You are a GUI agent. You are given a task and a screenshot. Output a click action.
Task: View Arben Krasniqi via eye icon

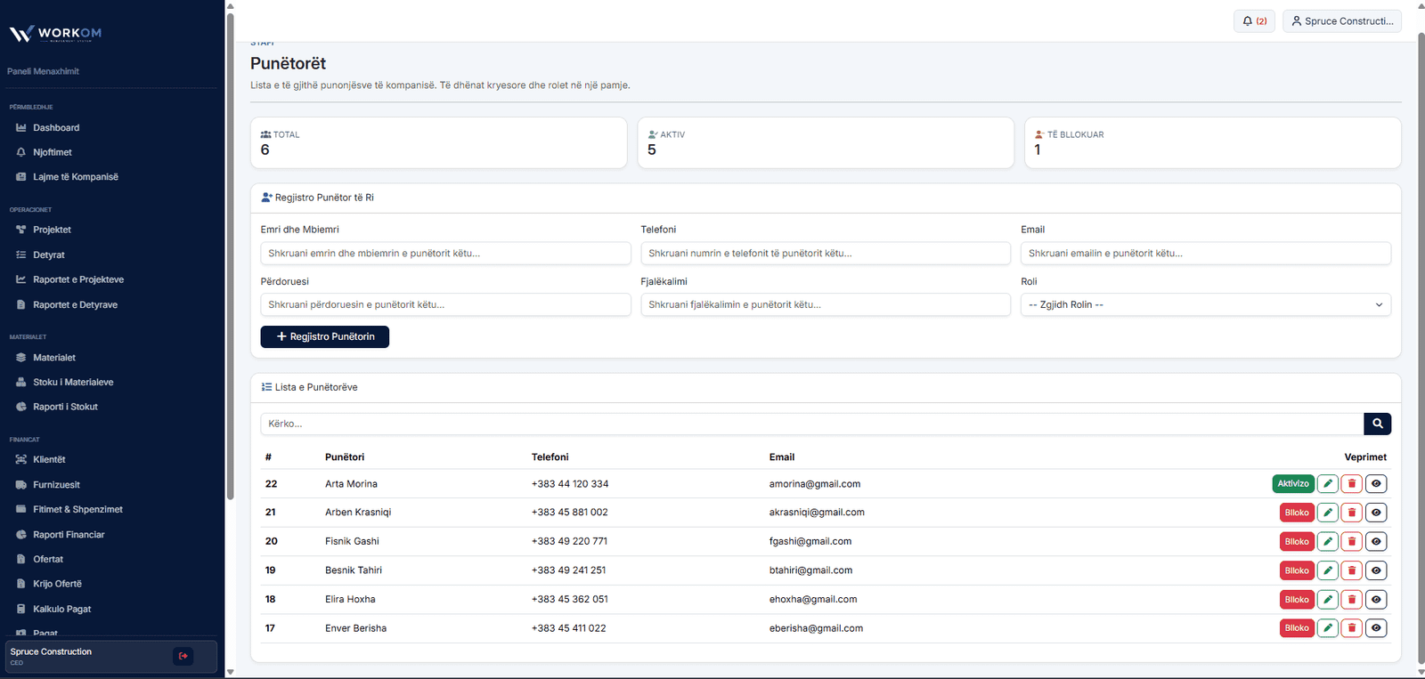(1376, 513)
